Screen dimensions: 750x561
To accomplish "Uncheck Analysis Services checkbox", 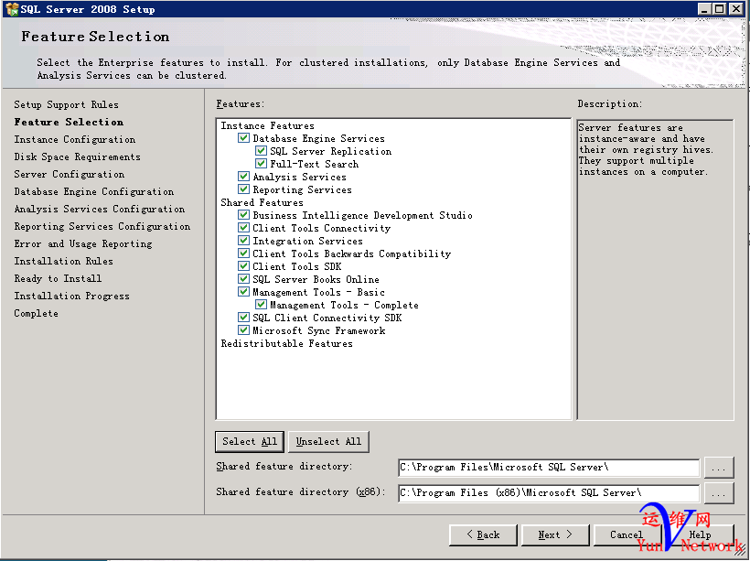I will click(243, 176).
